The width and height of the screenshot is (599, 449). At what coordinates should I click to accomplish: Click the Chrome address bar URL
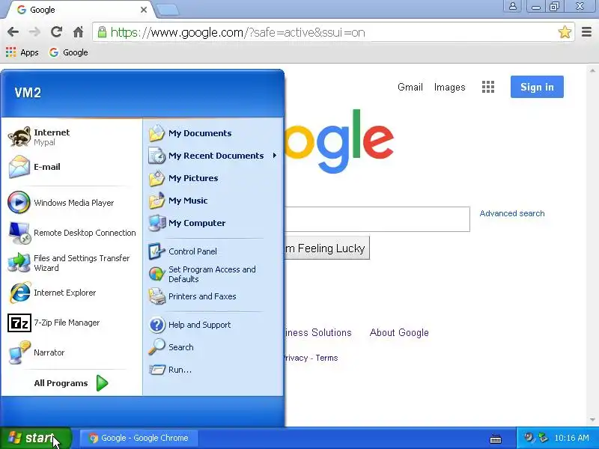pyautogui.click(x=237, y=32)
